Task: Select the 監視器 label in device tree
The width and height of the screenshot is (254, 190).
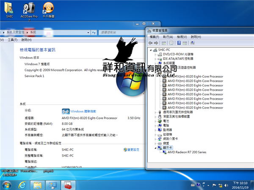Action: pos(167,130)
